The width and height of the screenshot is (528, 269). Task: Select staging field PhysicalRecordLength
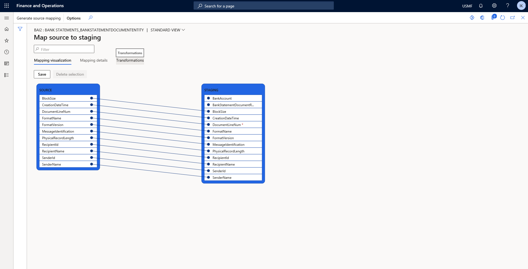233,151
